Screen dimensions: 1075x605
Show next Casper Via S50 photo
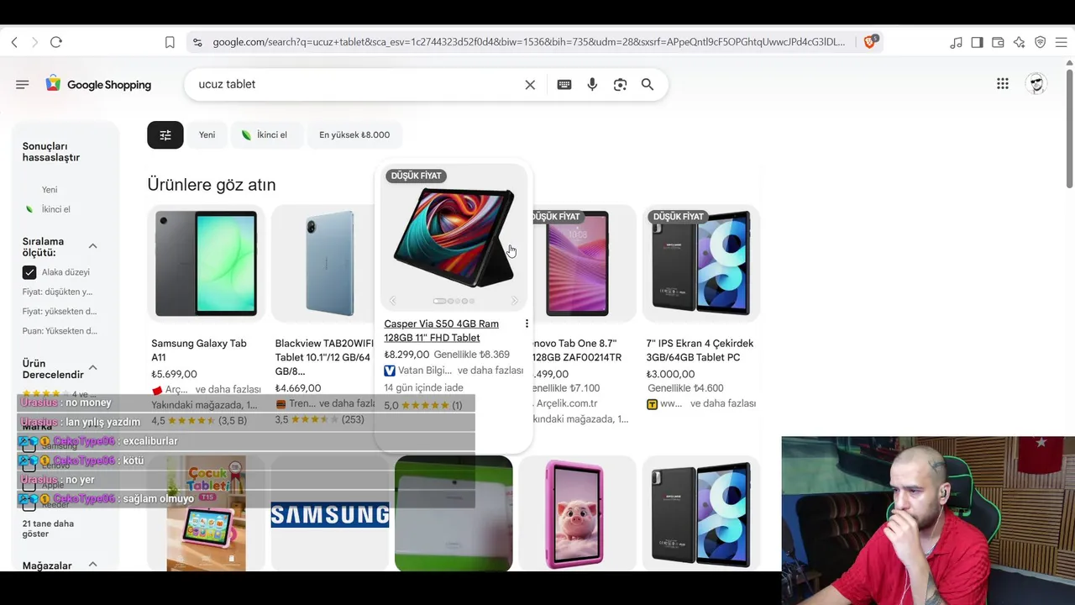[515, 301]
